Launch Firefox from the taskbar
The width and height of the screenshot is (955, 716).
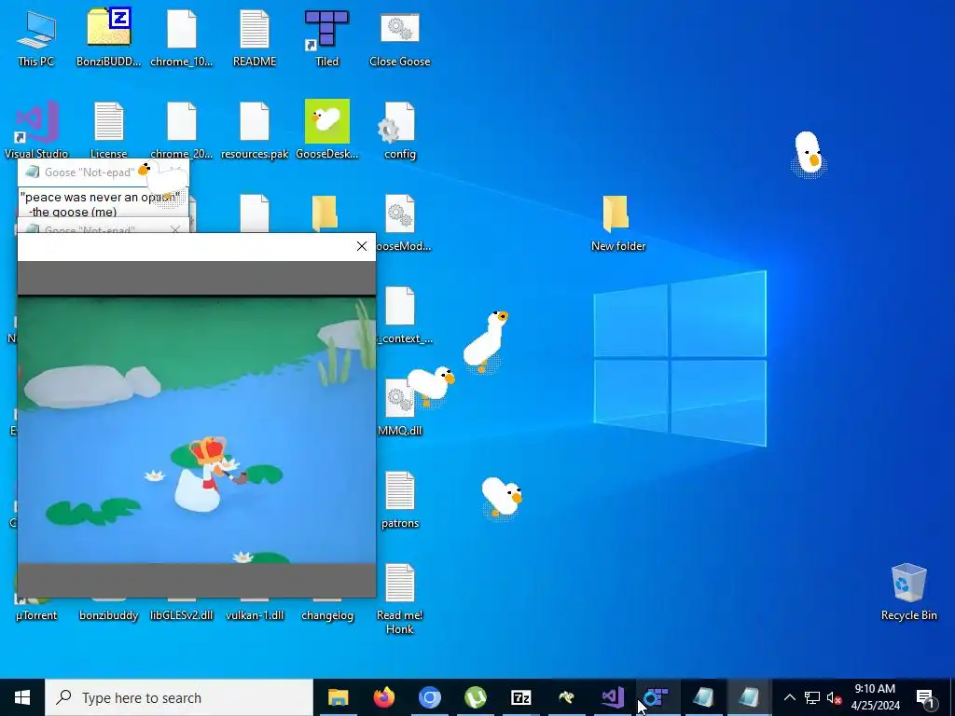tap(383, 697)
